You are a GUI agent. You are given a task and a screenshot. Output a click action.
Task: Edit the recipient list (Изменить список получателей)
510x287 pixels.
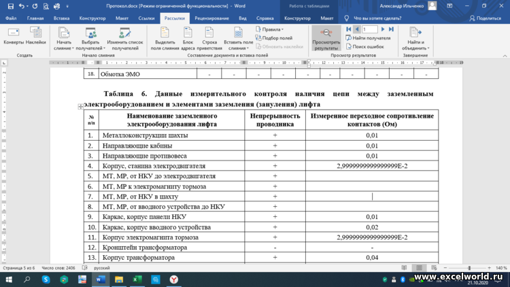coord(125,39)
